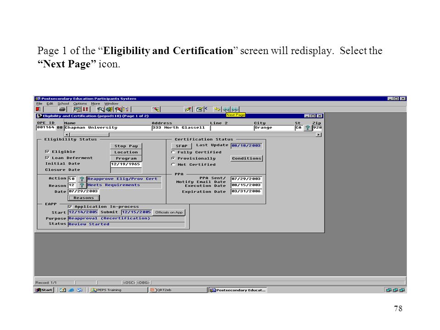Click the form layout toolbar icon
This screenshot has width=440, height=330.
click(77, 109)
